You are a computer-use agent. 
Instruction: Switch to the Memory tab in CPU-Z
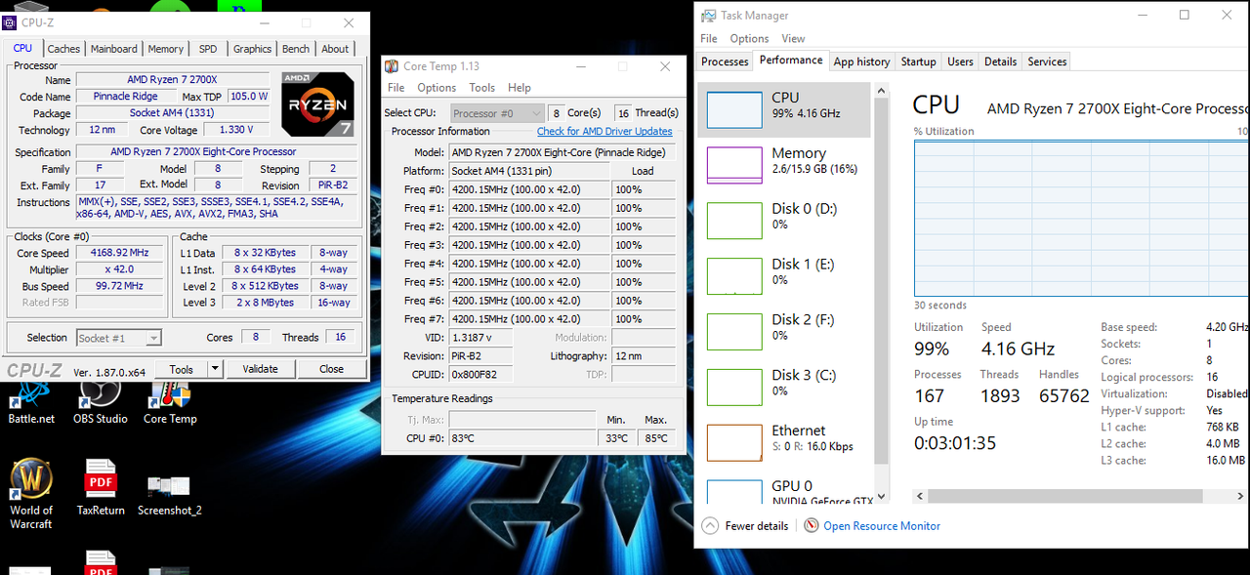165,49
